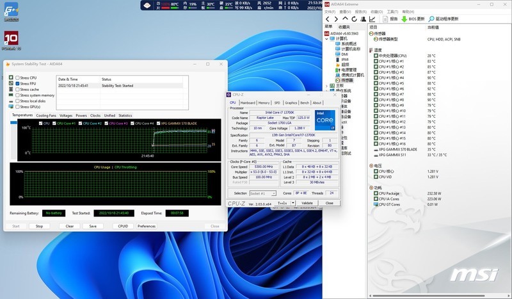Click the BIOS update green arrow icon
The image size is (512, 299).
(404, 19)
